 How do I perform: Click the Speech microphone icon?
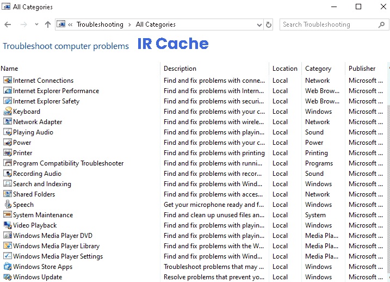point(8,204)
